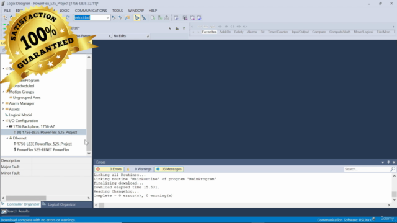This screenshot has height=223, width=397.
Task: Toggle the Logical Organizer toolbar icon
Action: click(144, 18)
